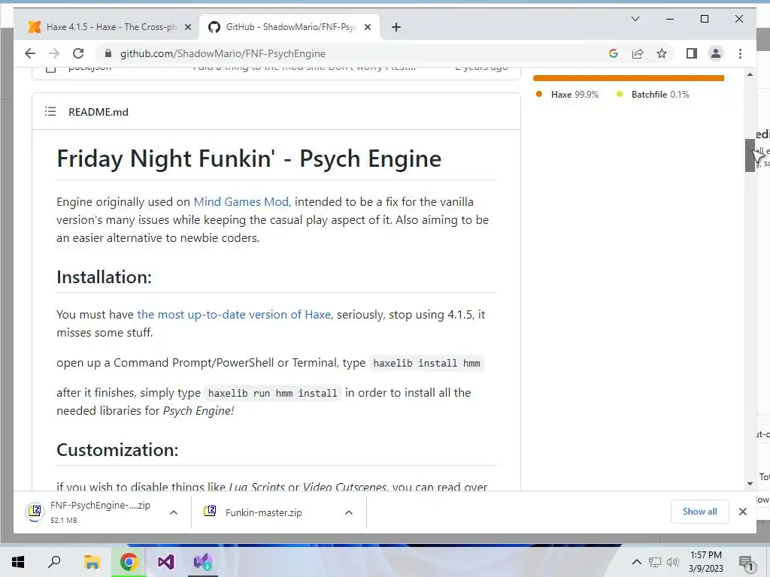This screenshot has height=577, width=770.
Task: Share this page via share icon
Action: click(x=638, y=53)
